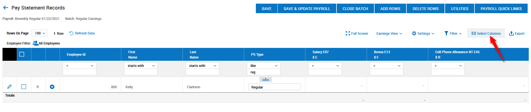Click the collapse arrow above PS Type Regular
531x112 pixels.
pyautogui.click(x=266, y=80)
